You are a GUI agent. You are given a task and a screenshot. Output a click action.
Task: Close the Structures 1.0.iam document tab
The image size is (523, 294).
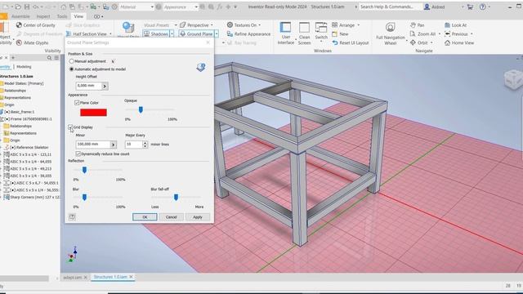tap(131, 277)
